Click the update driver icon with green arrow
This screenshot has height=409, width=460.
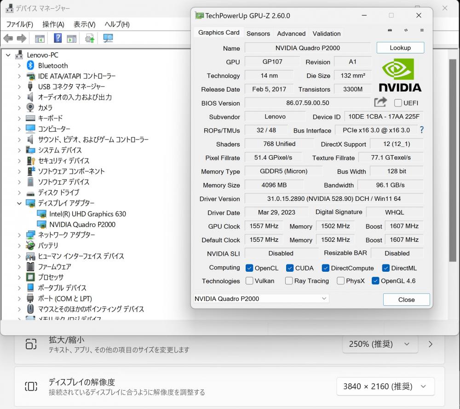click(90, 38)
